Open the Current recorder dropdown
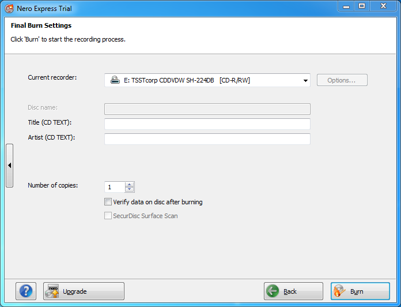The image size is (401, 307). [207, 80]
